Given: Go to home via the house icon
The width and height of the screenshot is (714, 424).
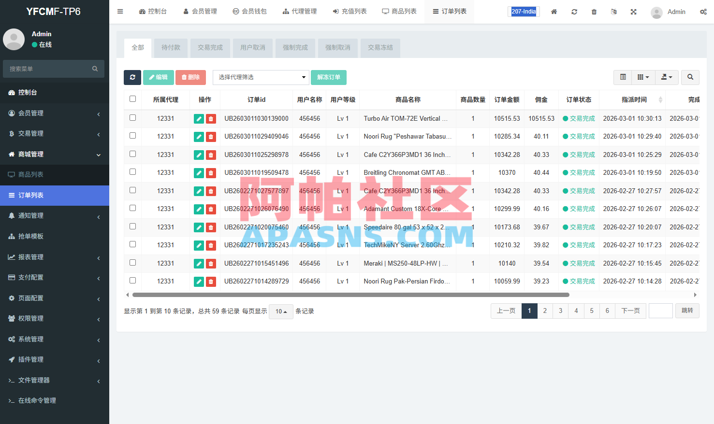Looking at the screenshot, I should [x=554, y=12].
